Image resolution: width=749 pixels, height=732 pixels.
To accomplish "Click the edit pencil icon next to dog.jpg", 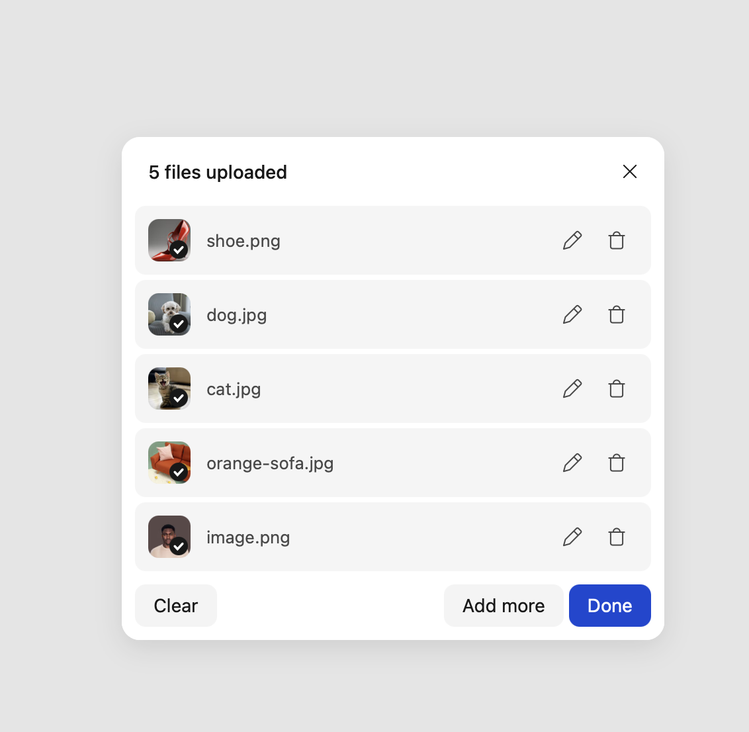I will pos(572,314).
